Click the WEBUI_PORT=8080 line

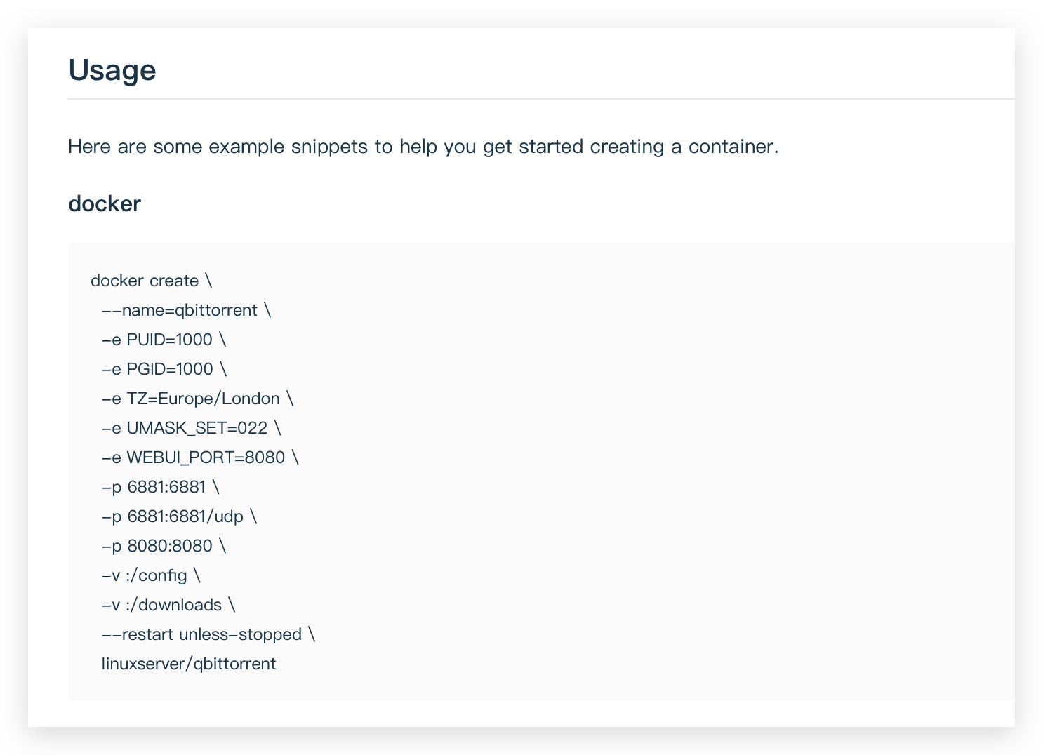200,457
